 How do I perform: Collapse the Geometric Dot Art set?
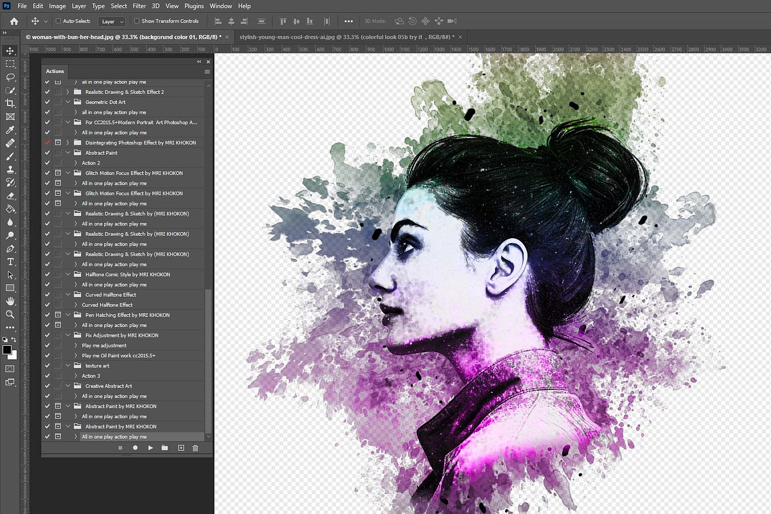tap(68, 102)
